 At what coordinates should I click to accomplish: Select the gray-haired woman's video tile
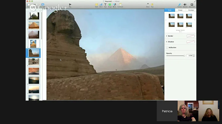point(188,111)
